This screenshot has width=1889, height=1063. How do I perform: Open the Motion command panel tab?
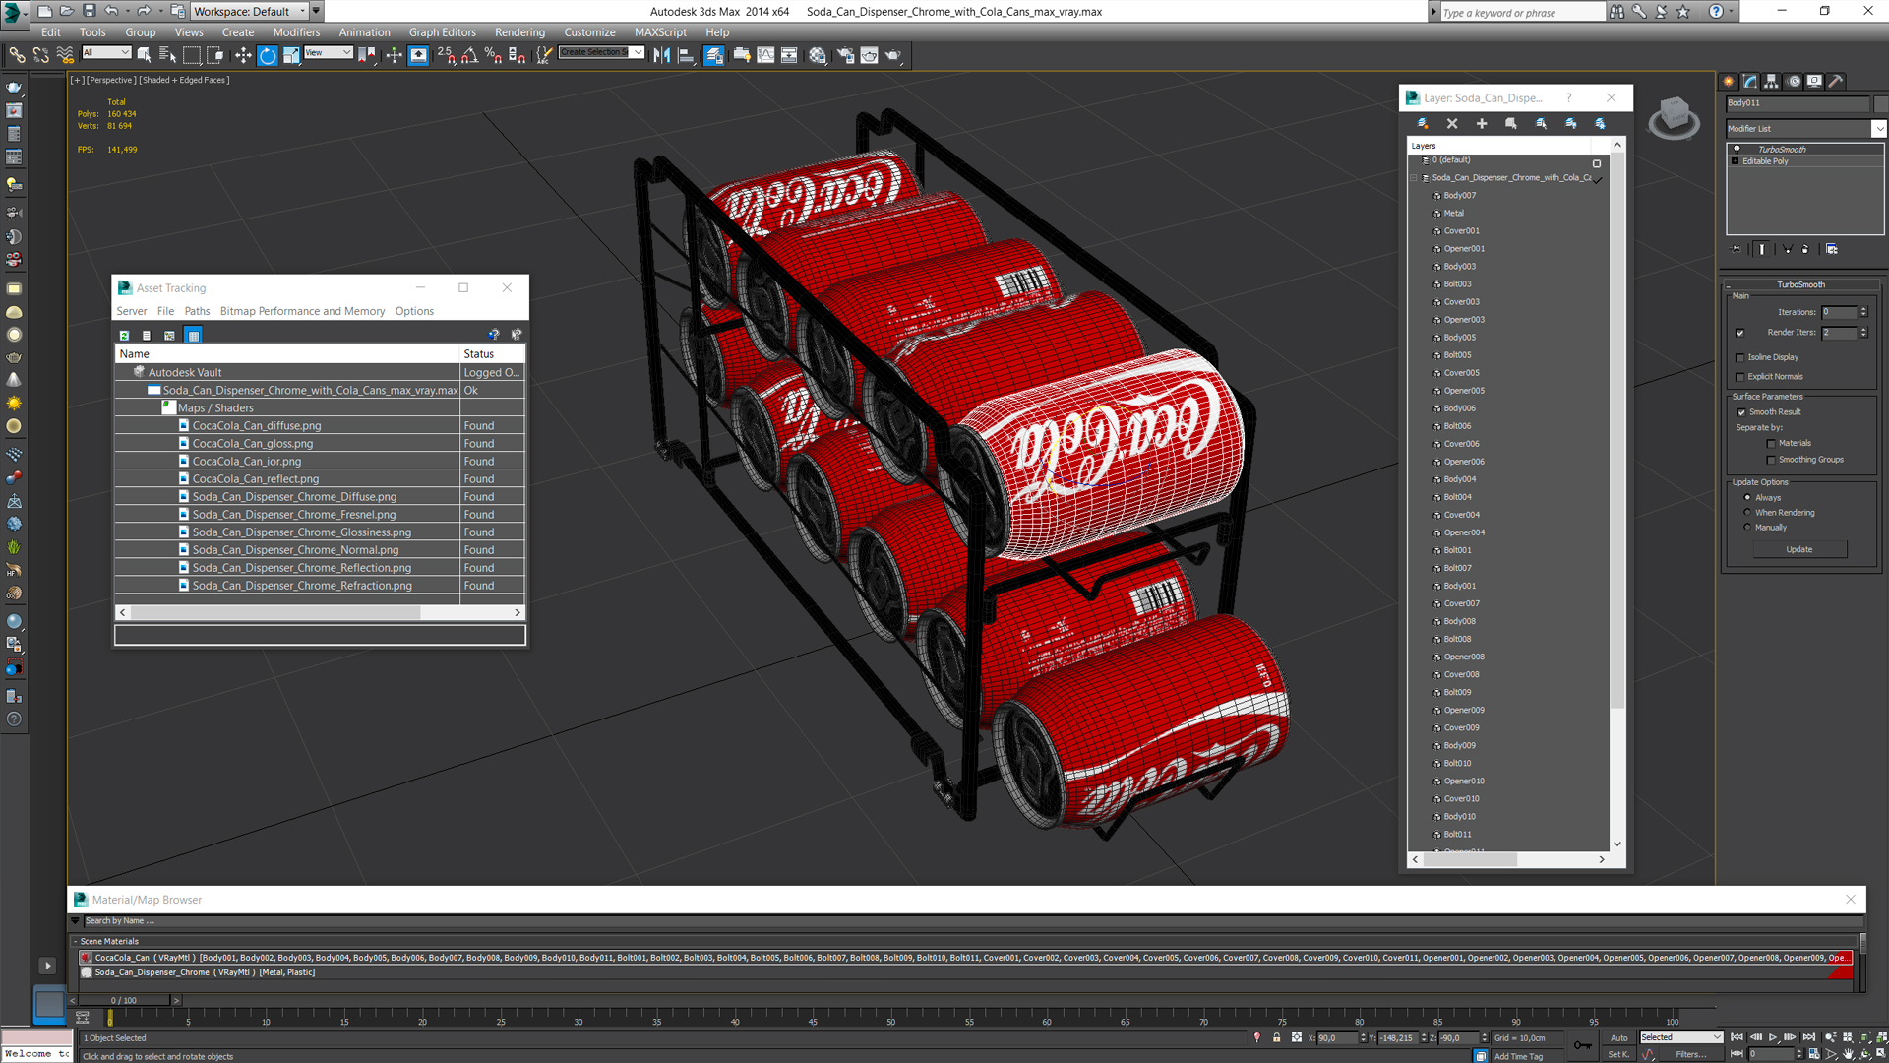1794,82
